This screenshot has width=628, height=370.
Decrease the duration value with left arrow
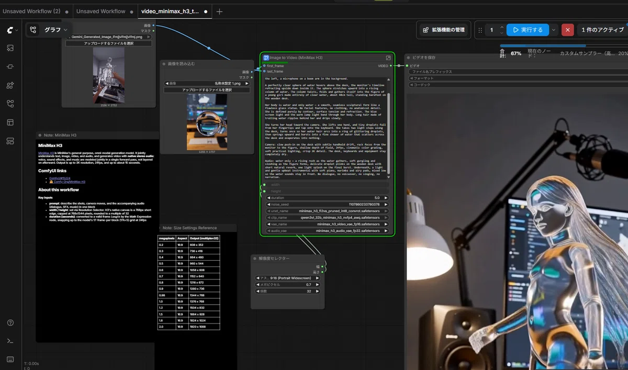click(x=268, y=198)
